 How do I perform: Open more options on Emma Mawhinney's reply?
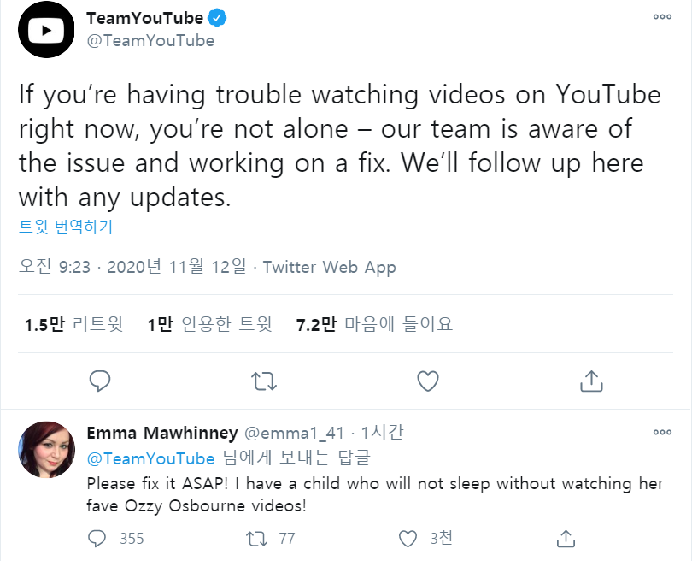[x=662, y=433]
